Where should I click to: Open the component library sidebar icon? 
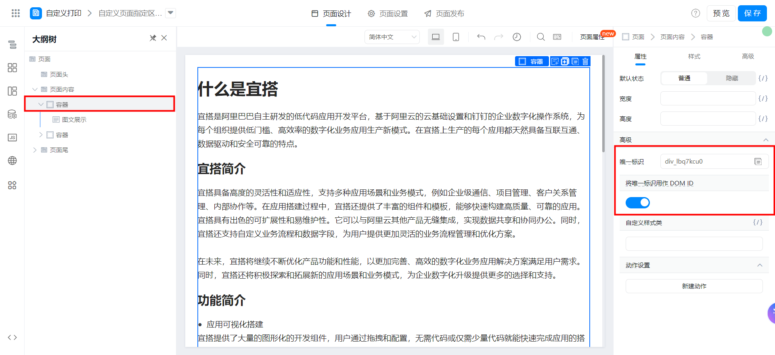tap(13, 67)
